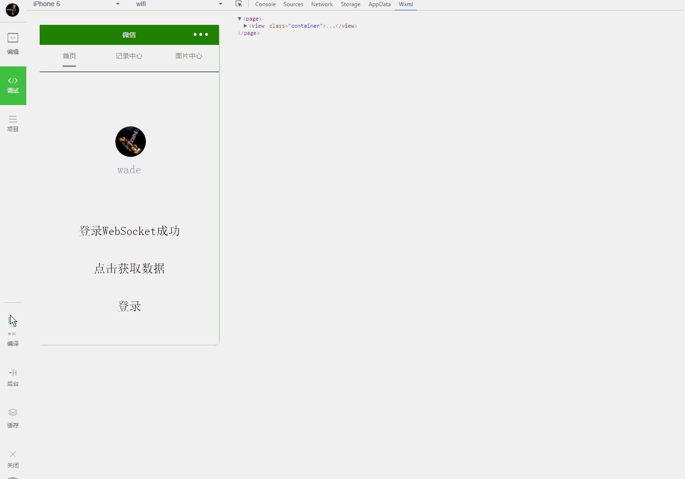
Task: Open the 项目 project sidebar icon
Action: pos(13,123)
